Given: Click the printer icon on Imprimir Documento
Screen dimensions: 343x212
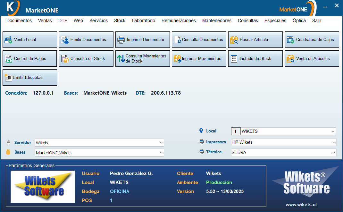Looking at the screenshot, I should tap(121, 40).
